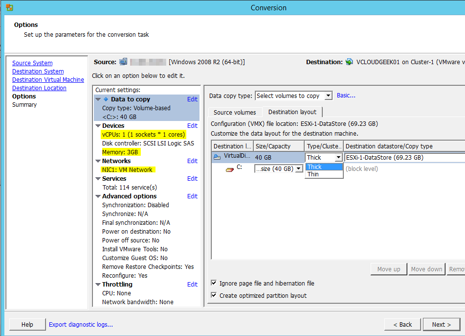Click the Move down button
Screen dimensions: 465x336
(x=427, y=269)
